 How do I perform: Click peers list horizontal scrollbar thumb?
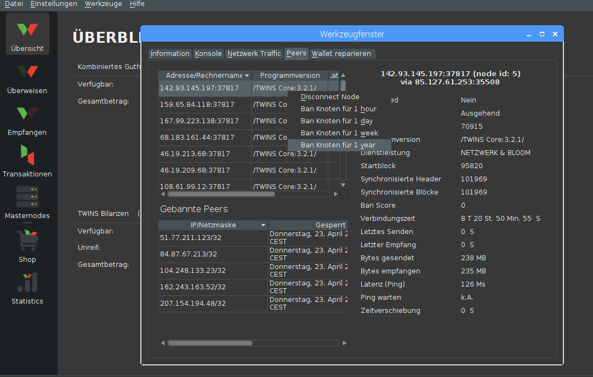(x=221, y=194)
